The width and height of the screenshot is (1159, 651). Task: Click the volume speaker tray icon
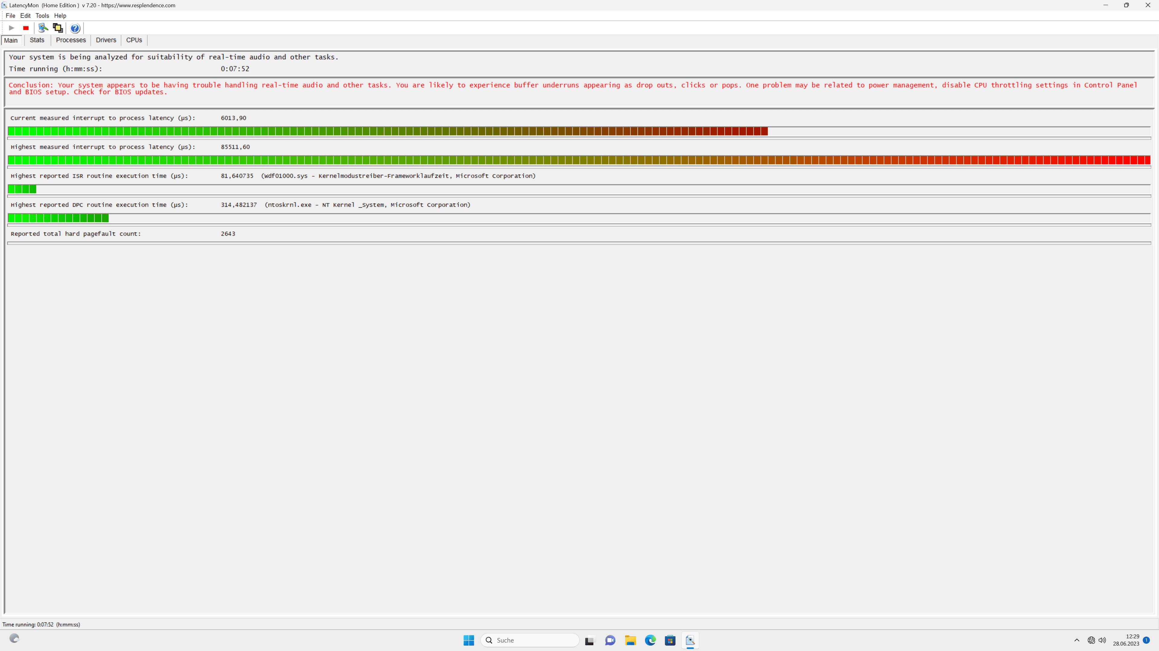1102,640
